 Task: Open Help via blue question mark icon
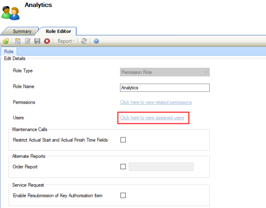pyautogui.click(x=96, y=41)
